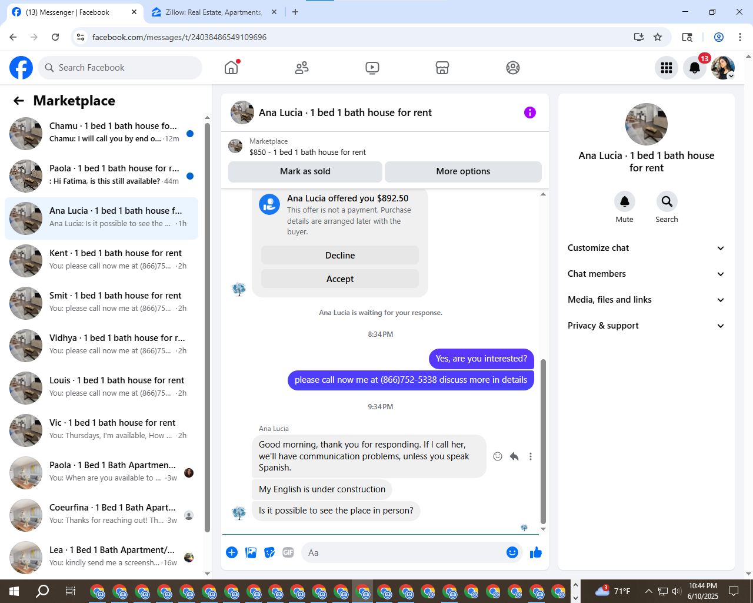Viewport: 753px width, 603px height.
Task: Open Paola 'Hi Fatima' unread conversation
Action: (x=101, y=176)
